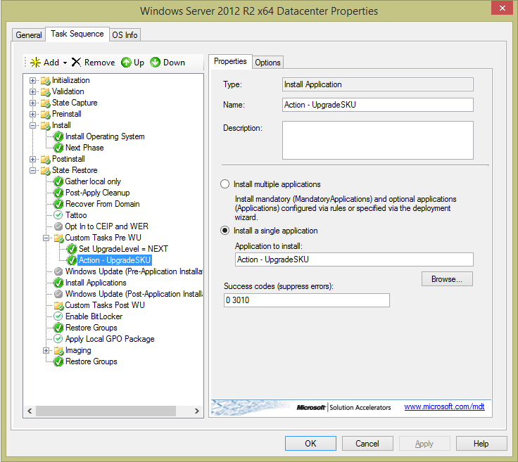518x462 pixels.
Task: Click the green Down arrow icon
Action: click(155, 63)
